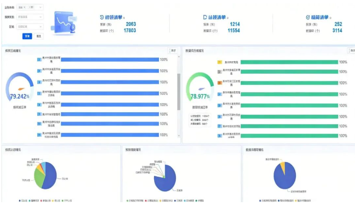Image resolution: width=355 pixels, height=205 pixels.
Task: Click orange rank 3 badge in right chart
Action: 219,83
